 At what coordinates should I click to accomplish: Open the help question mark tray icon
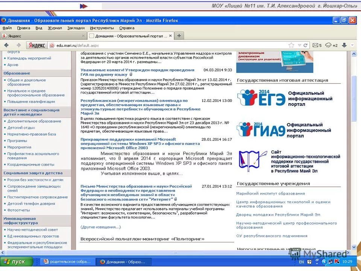click(309, 262)
